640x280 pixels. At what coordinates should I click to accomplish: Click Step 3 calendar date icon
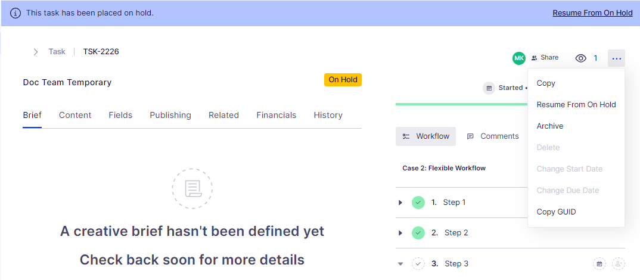pyautogui.click(x=599, y=263)
